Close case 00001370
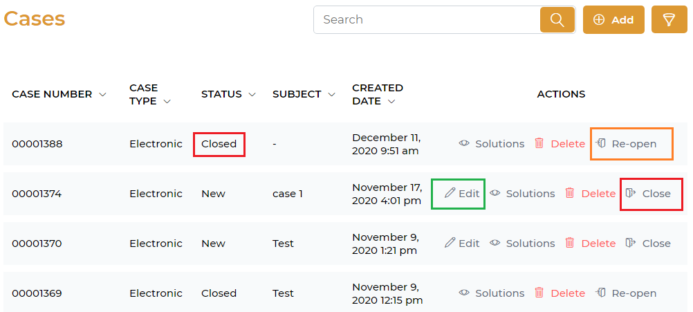Screen dimensions: 693x312 click(x=648, y=244)
